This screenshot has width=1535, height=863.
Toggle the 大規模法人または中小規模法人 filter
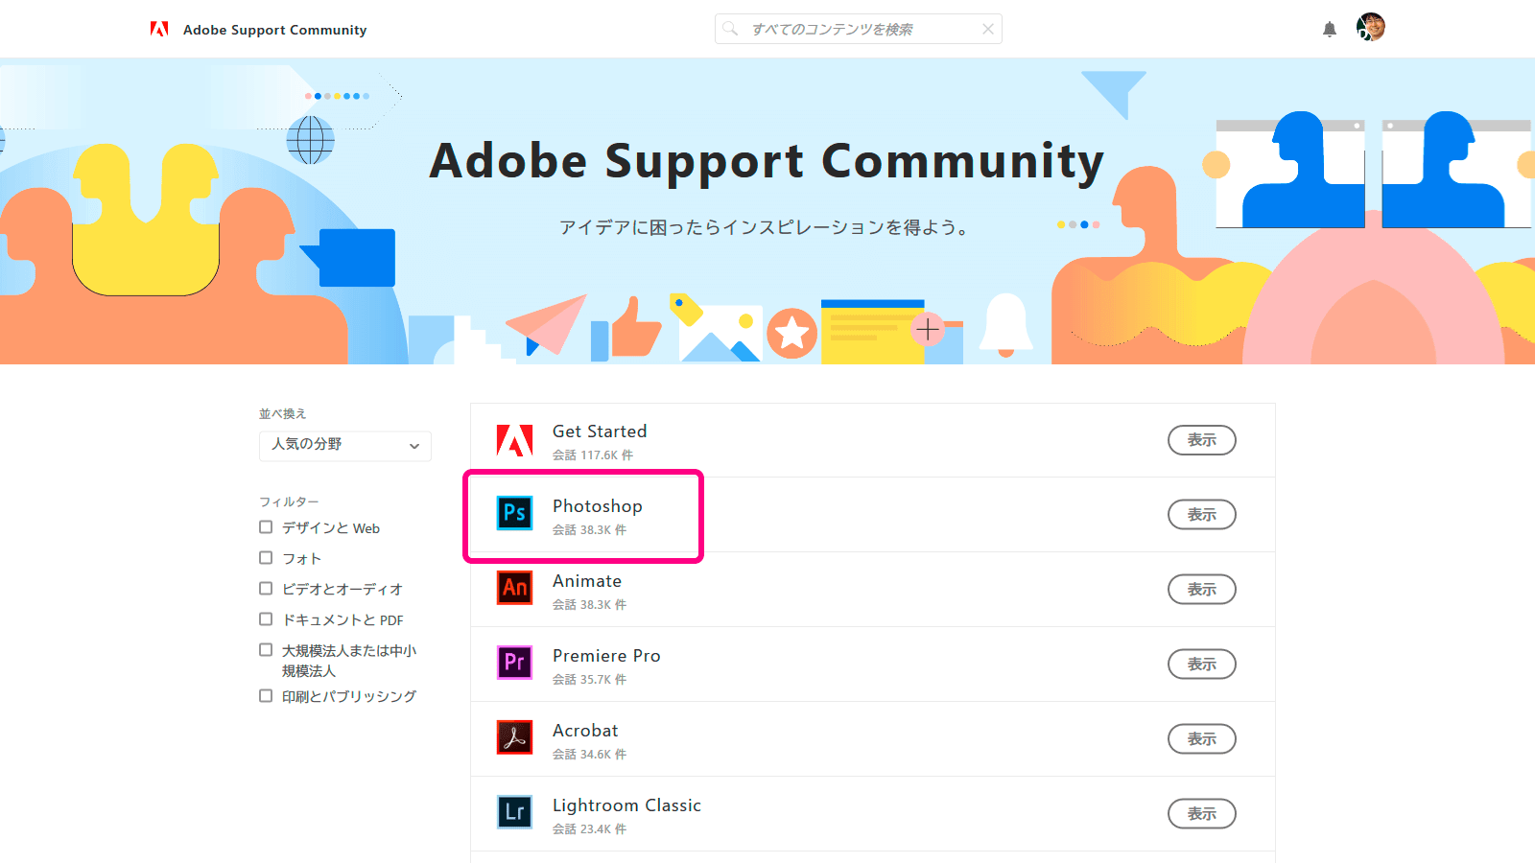(x=266, y=650)
